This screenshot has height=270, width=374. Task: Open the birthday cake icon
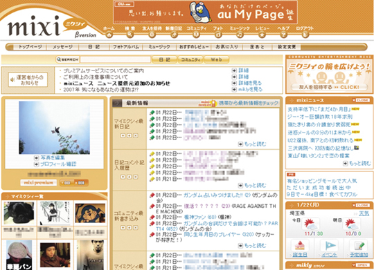pos(300,246)
